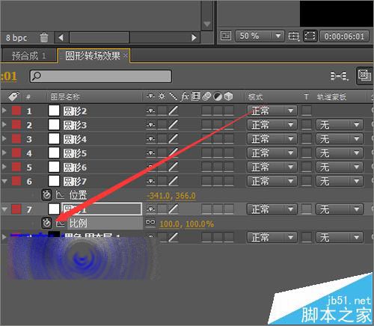
Task: Select the 比例 scale property
Action: (78, 223)
